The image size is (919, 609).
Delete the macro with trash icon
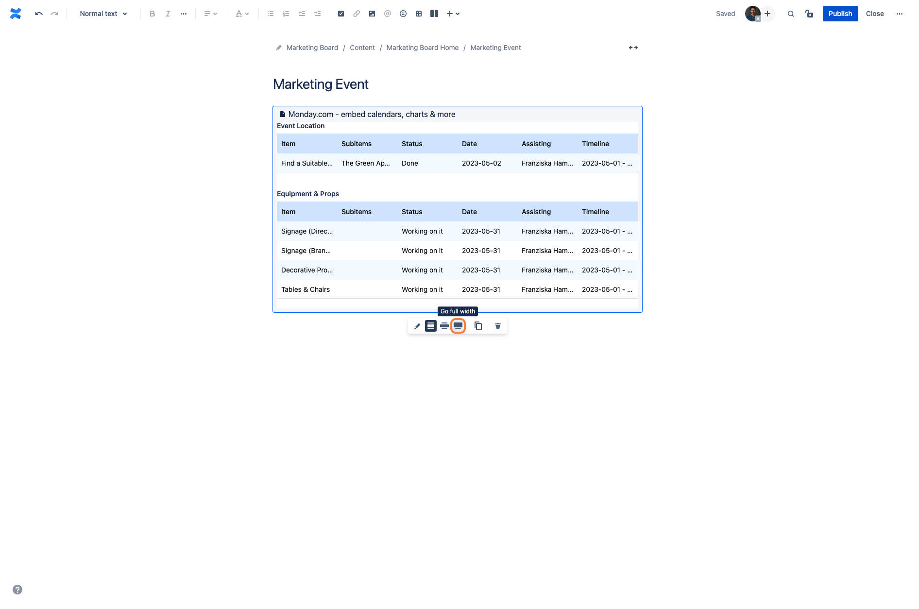pos(497,326)
